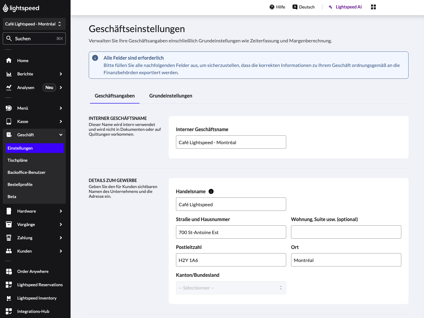Click the Zahlung calculator icon
Image resolution: width=424 pixels, height=318 pixels.
9,238
